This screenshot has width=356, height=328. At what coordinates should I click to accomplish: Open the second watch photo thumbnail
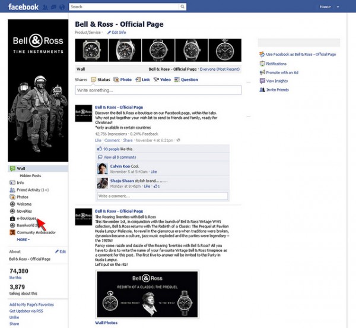(125, 51)
